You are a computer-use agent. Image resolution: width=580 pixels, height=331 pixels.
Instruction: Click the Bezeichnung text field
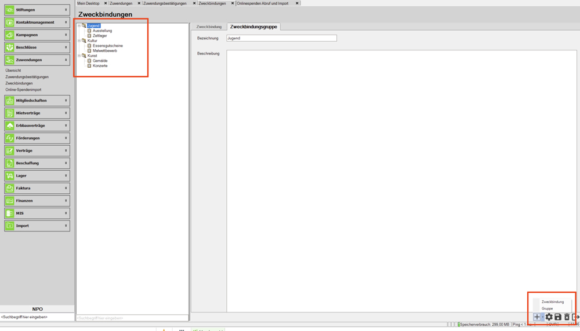[281, 38]
